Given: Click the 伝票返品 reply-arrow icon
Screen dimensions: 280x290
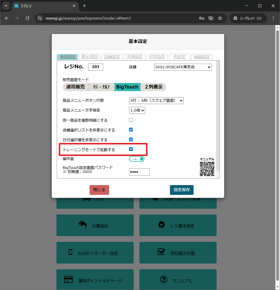Looking at the screenshot, I should (x=83, y=225).
